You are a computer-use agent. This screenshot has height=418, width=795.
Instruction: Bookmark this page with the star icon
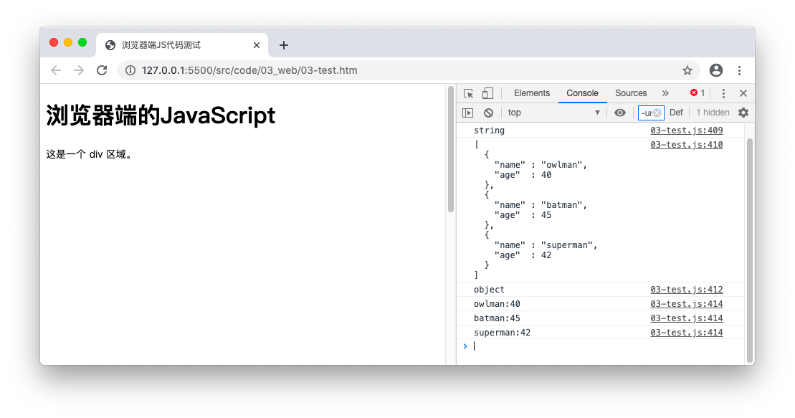[x=687, y=70]
